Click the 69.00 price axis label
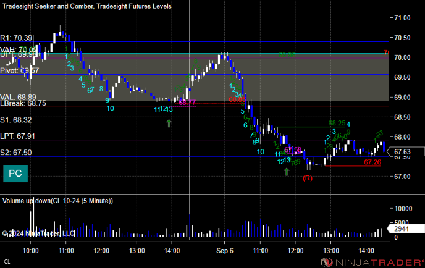Viewport: 425px width, 268px height. (402, 98)
